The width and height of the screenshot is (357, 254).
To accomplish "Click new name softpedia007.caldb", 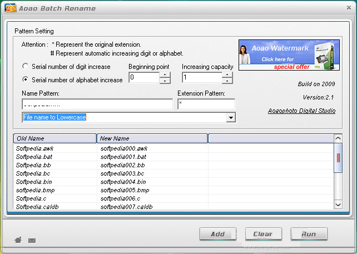I will pyautogui.click(x=127, y=207).
